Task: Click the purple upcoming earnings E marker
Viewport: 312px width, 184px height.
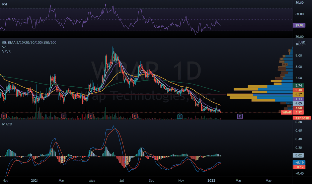Action: pyautogui.click(x=240, y=116)
